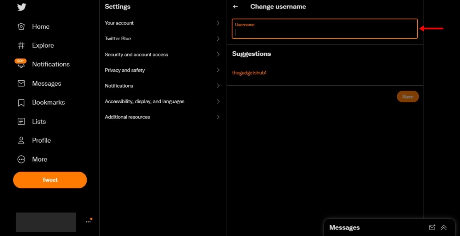
Task: Open Your account settings
Action: point(163,23)
